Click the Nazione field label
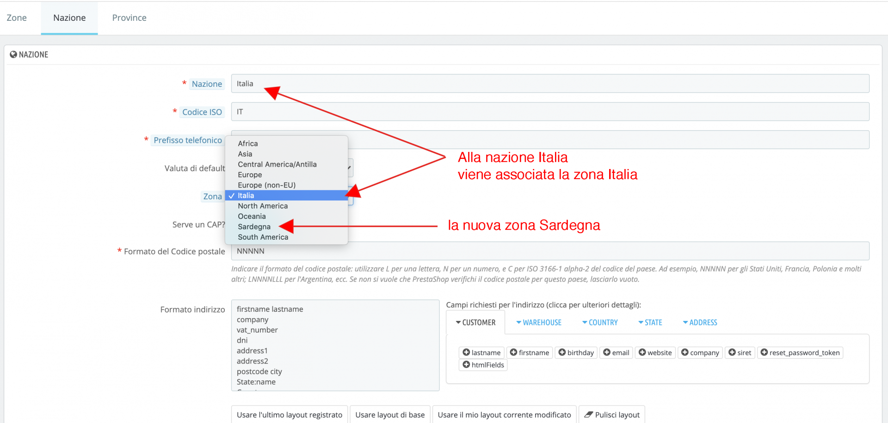Viewport: 888px width, 423px height. (207, 84)
